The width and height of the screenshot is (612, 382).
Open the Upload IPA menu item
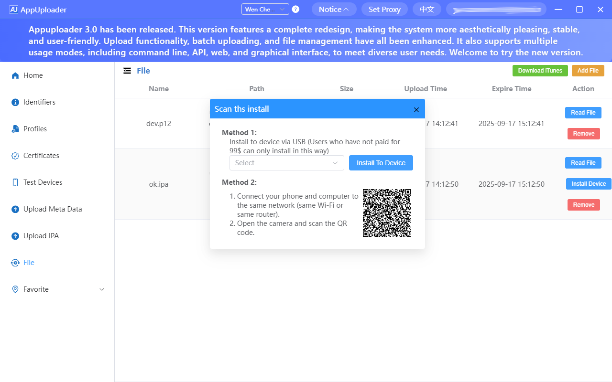[x=57, y=236]
